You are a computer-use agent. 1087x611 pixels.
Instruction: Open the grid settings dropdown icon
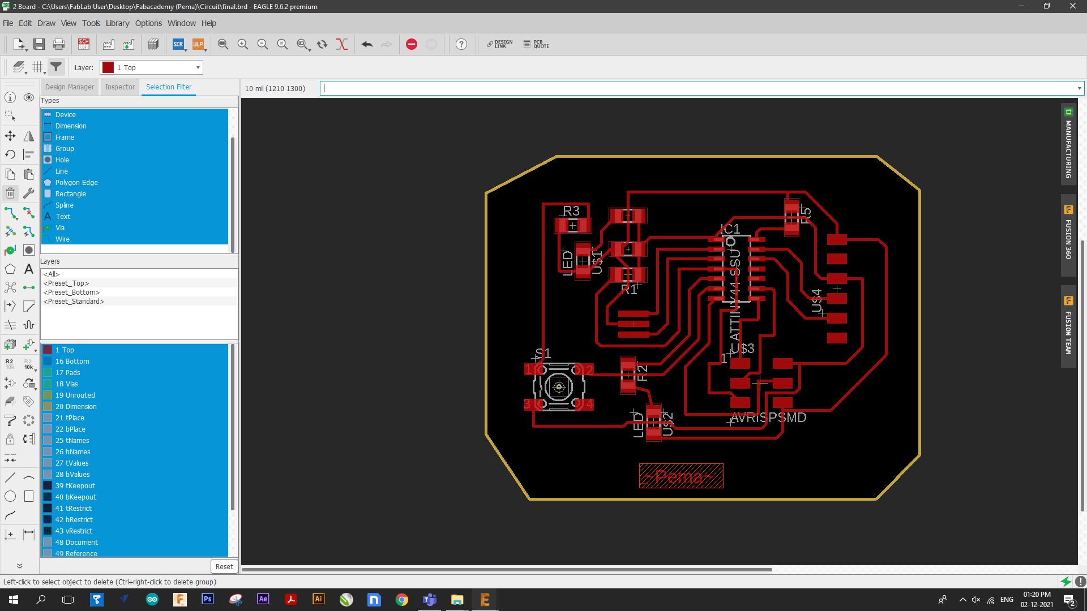pyautogui.click(x=38, y=67)
